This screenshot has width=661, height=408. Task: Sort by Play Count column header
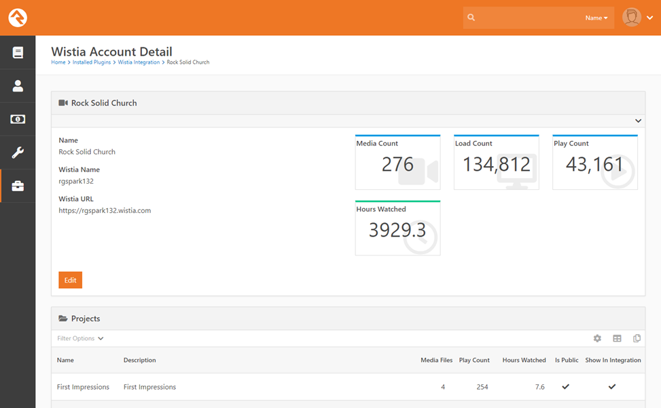(x=474, y=360)
